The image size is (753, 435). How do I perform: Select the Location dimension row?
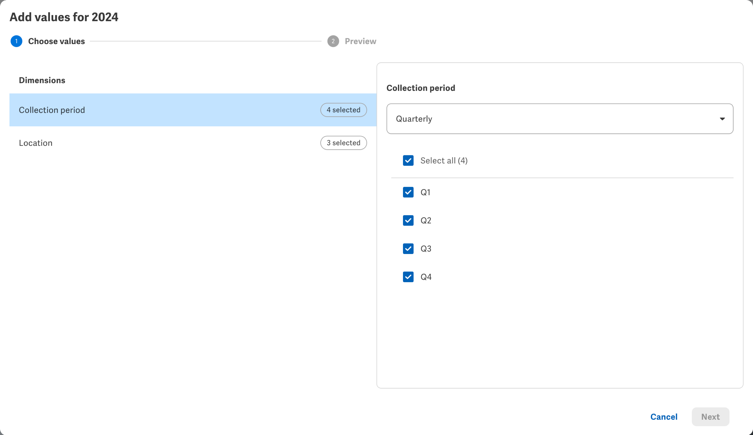(149, 143)
